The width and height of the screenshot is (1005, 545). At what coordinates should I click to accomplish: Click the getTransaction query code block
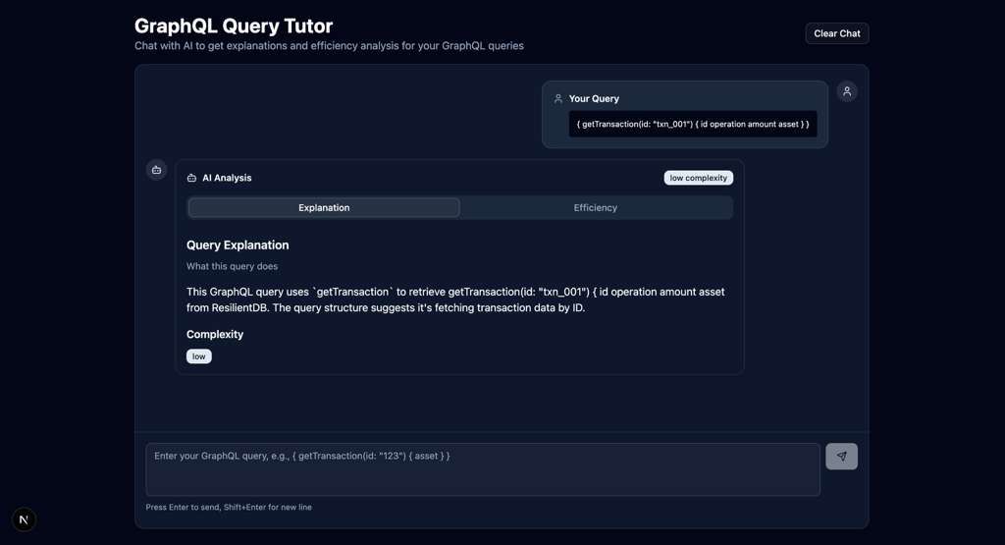tap(692, 124)
